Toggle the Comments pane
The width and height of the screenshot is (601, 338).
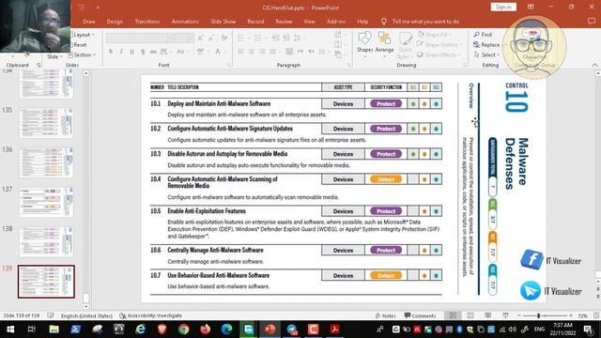pos(420,315)
